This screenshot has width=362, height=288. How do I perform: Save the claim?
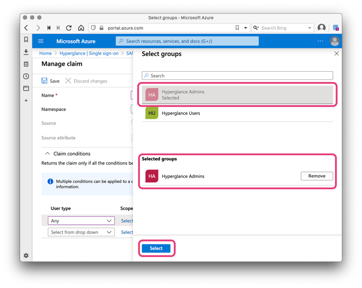pyautogui.click(x=50, y=81)
